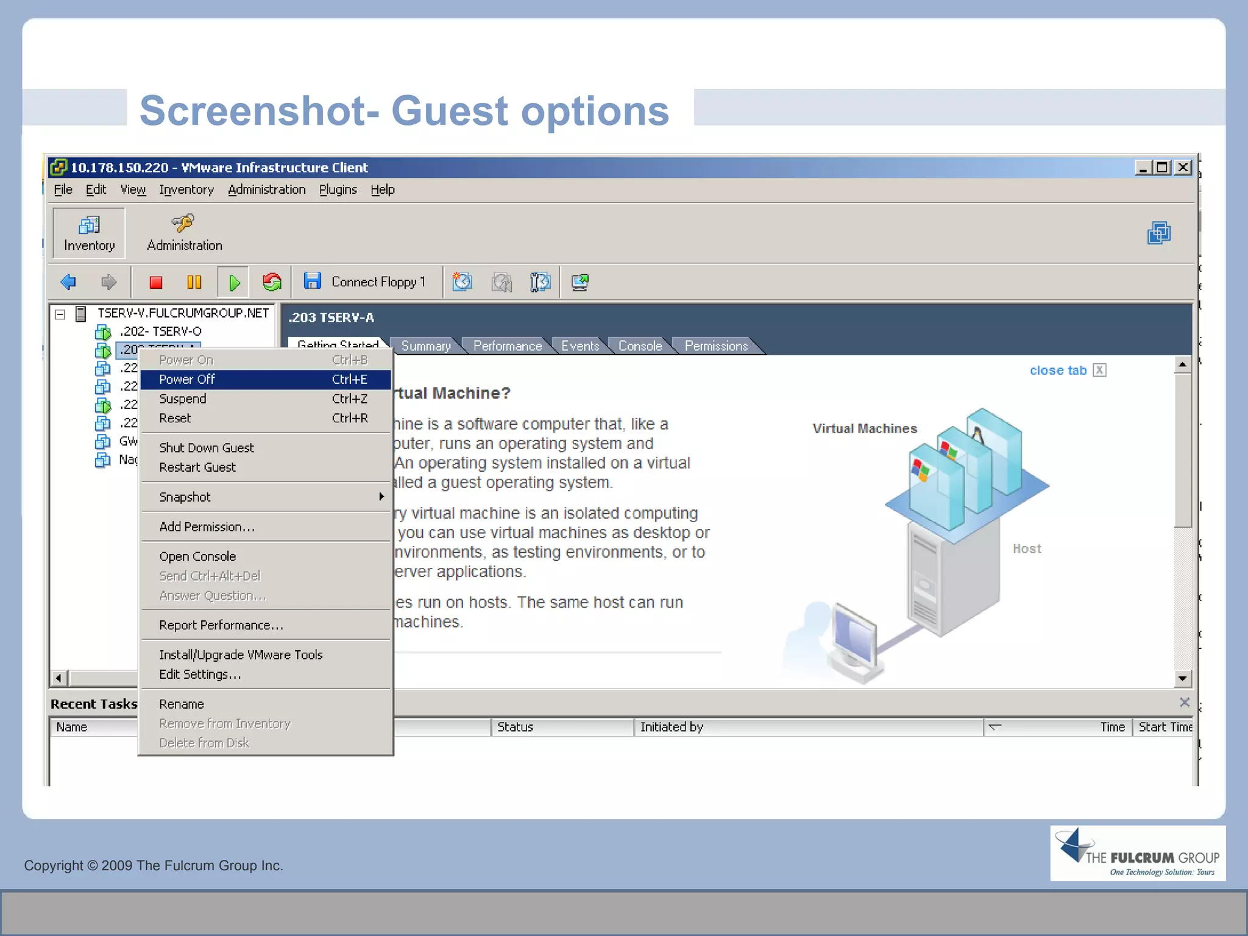Click the green play power-on button
This screenshot has width=1248, height=936.
[234, 282]
